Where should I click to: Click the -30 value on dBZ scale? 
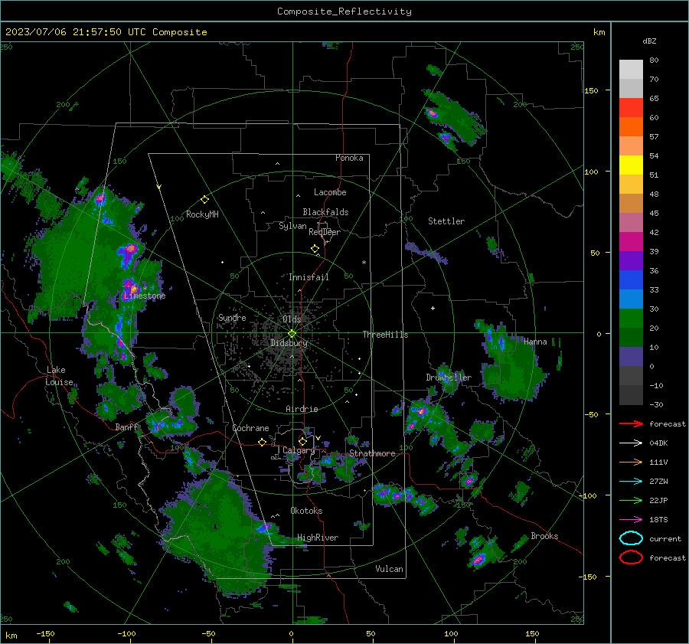tap(656, 404)
